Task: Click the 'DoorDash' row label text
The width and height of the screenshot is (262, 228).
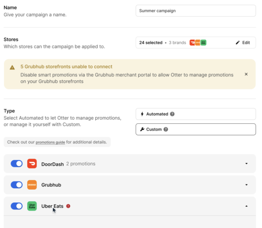Action: tap(52, 164)
